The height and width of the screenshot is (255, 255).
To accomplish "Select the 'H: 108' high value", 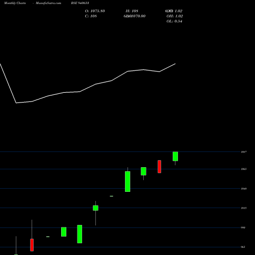I will [x=132, y=11].
